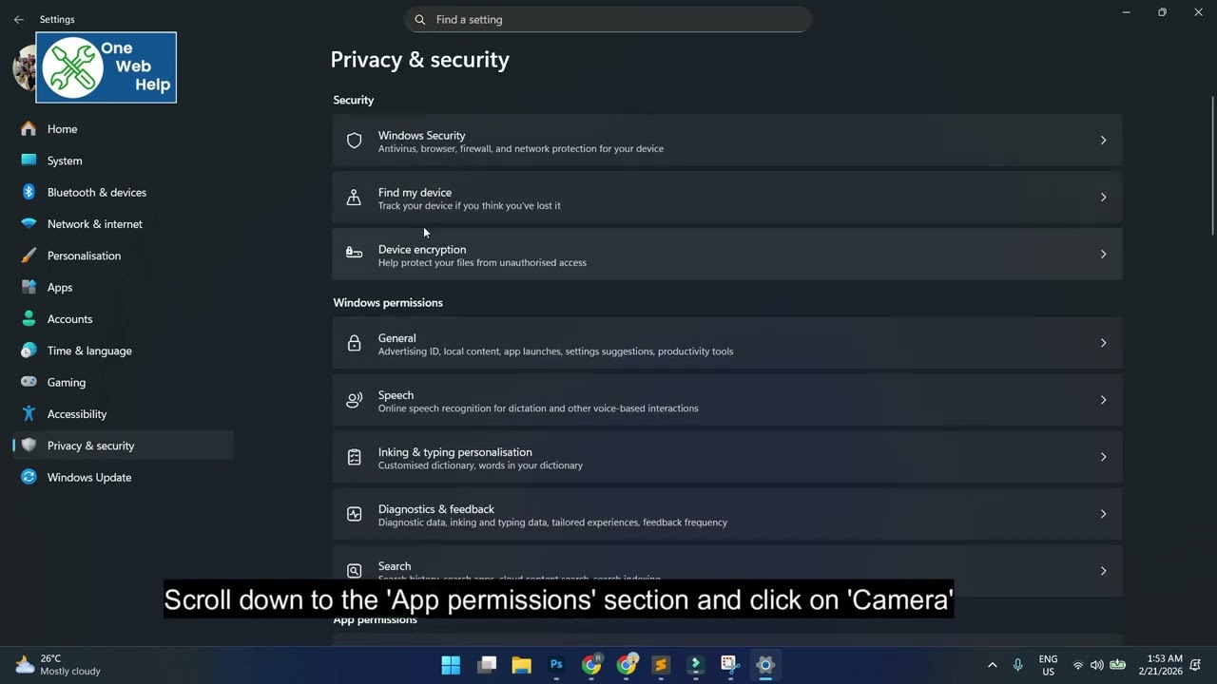This screenshot has height=684, width=1217.
Task: Switch input language via ENG US
Action: [x=1048, y=665]
